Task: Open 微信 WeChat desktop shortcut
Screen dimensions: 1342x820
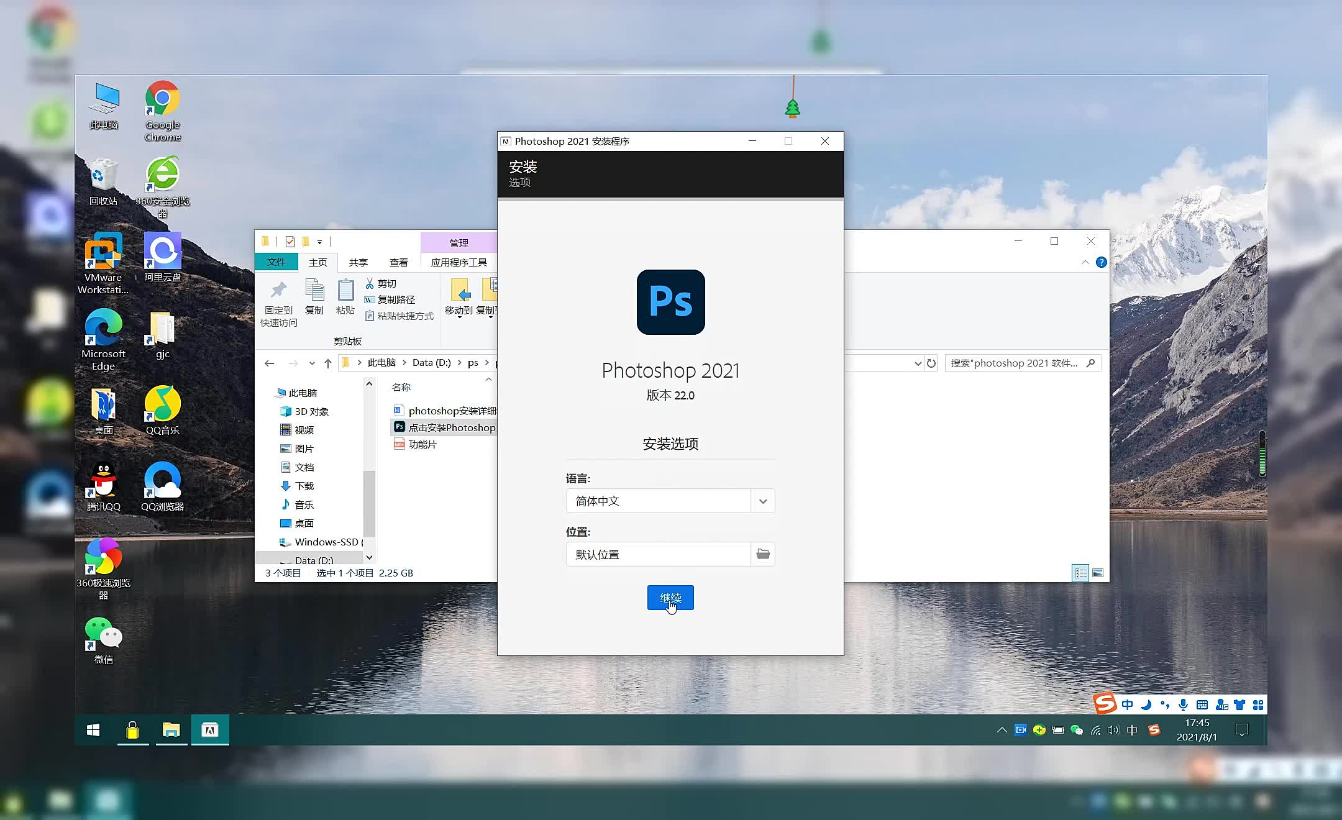Action: pos(103,640)
